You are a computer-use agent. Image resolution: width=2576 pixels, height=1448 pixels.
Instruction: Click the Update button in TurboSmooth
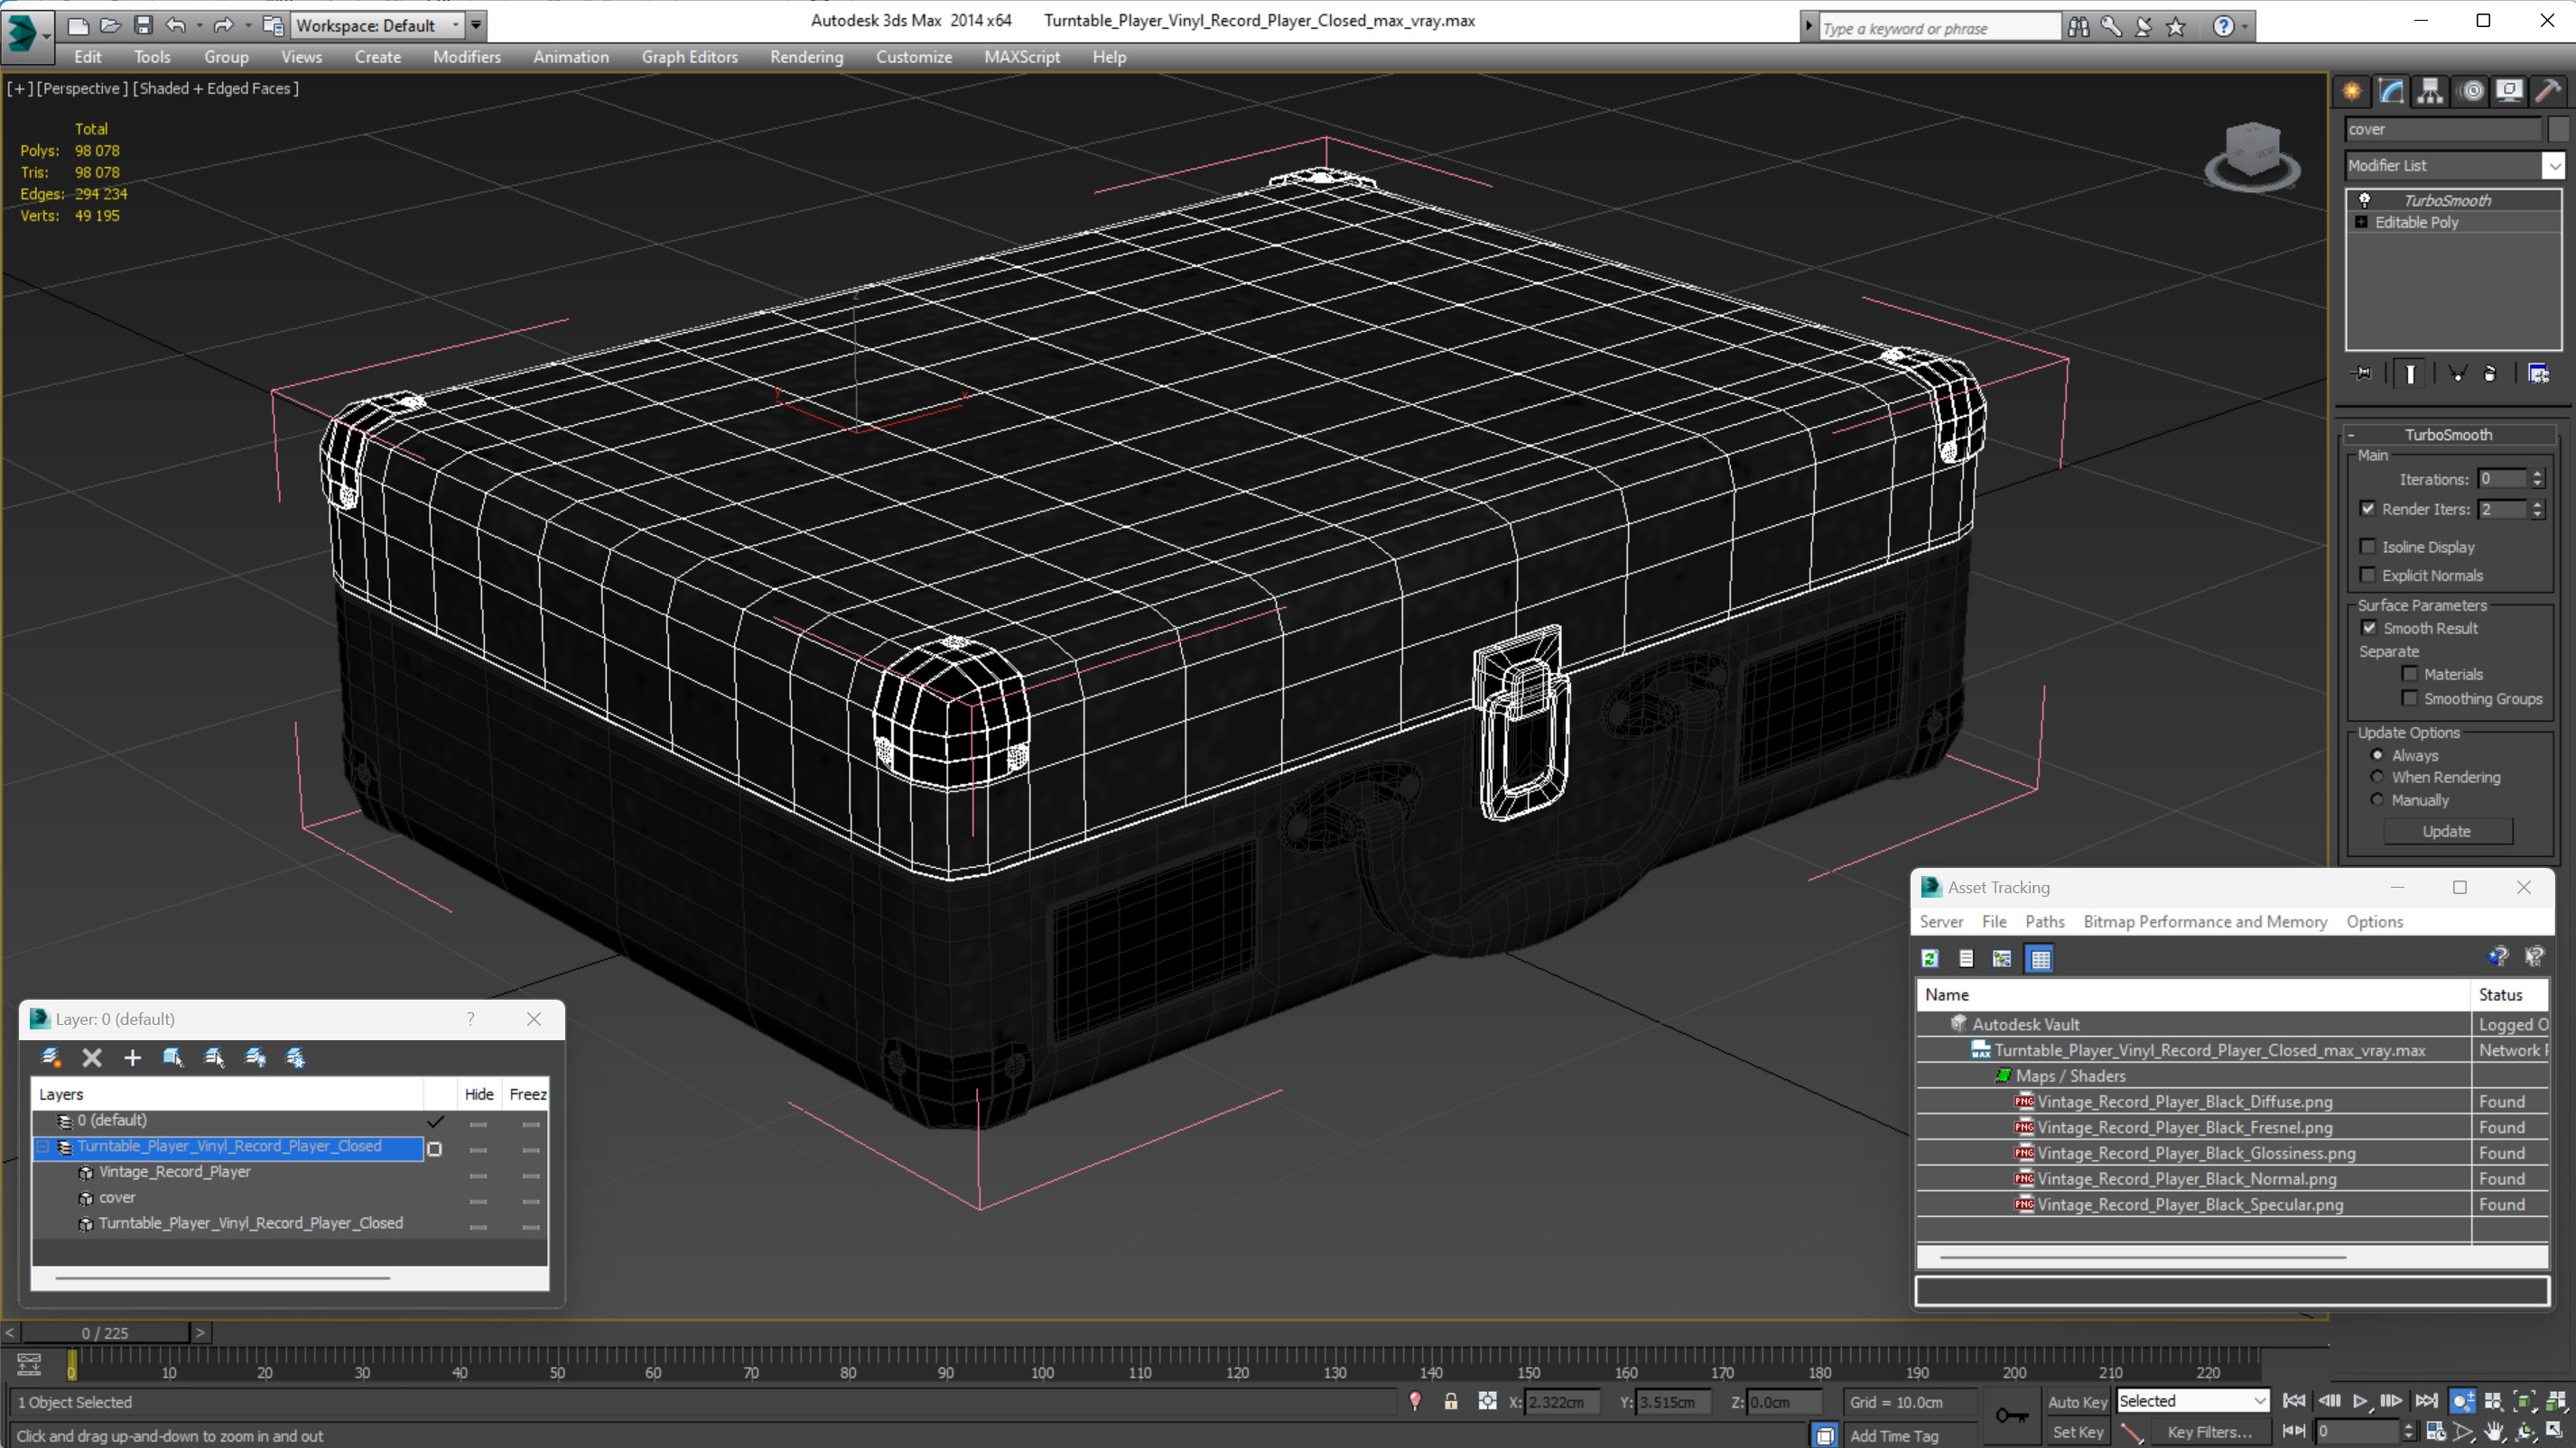click(x=2446, y=830)
